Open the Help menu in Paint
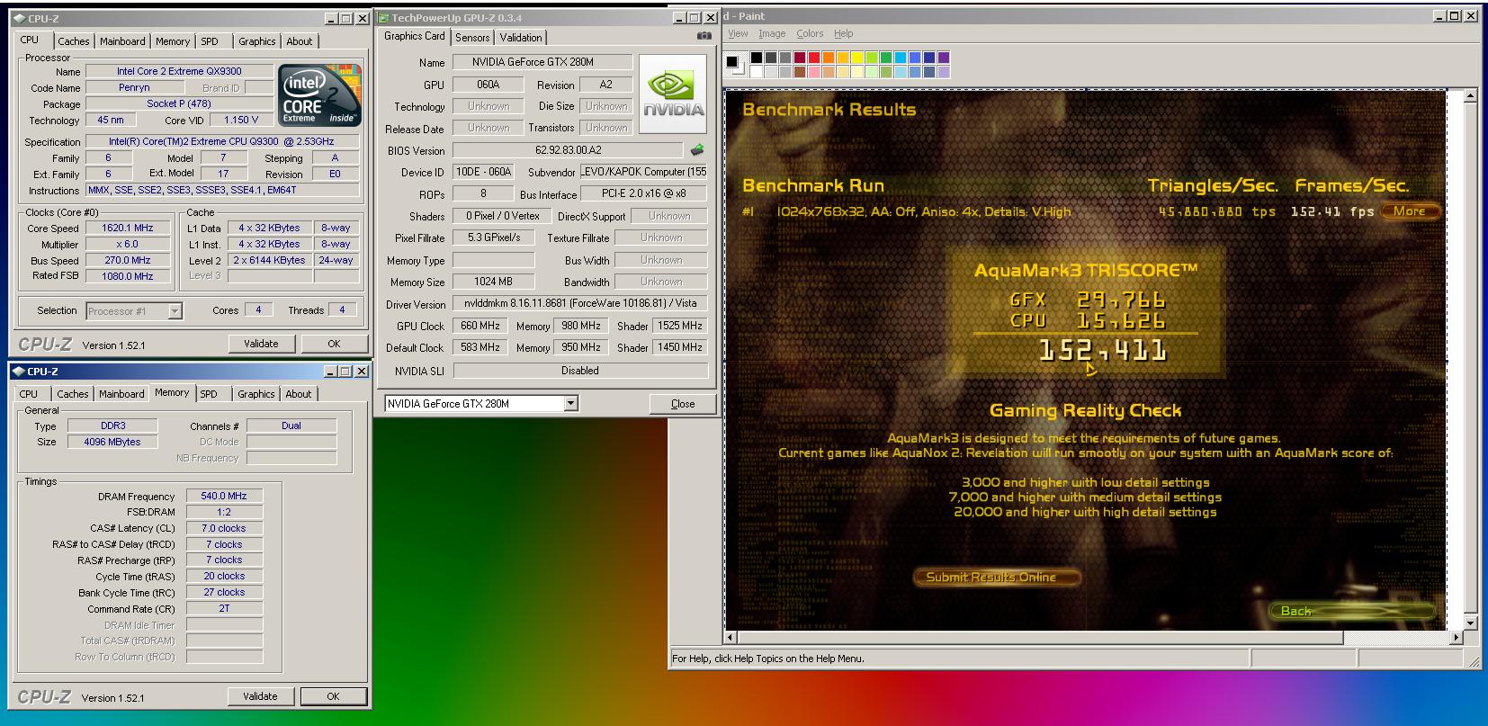This screenshot has width=1488, height=726. [x=843, y=33]
